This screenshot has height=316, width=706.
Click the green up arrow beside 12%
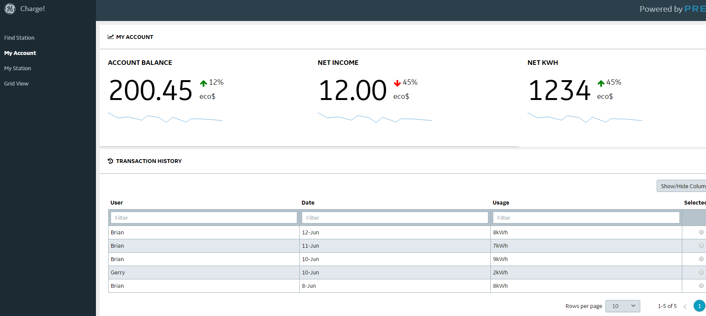click(203, 83)
